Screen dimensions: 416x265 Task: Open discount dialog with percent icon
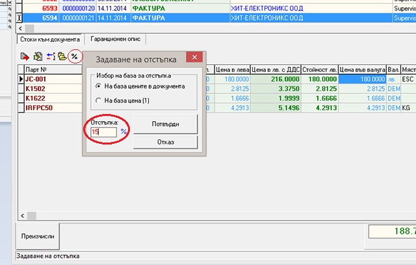75,56
